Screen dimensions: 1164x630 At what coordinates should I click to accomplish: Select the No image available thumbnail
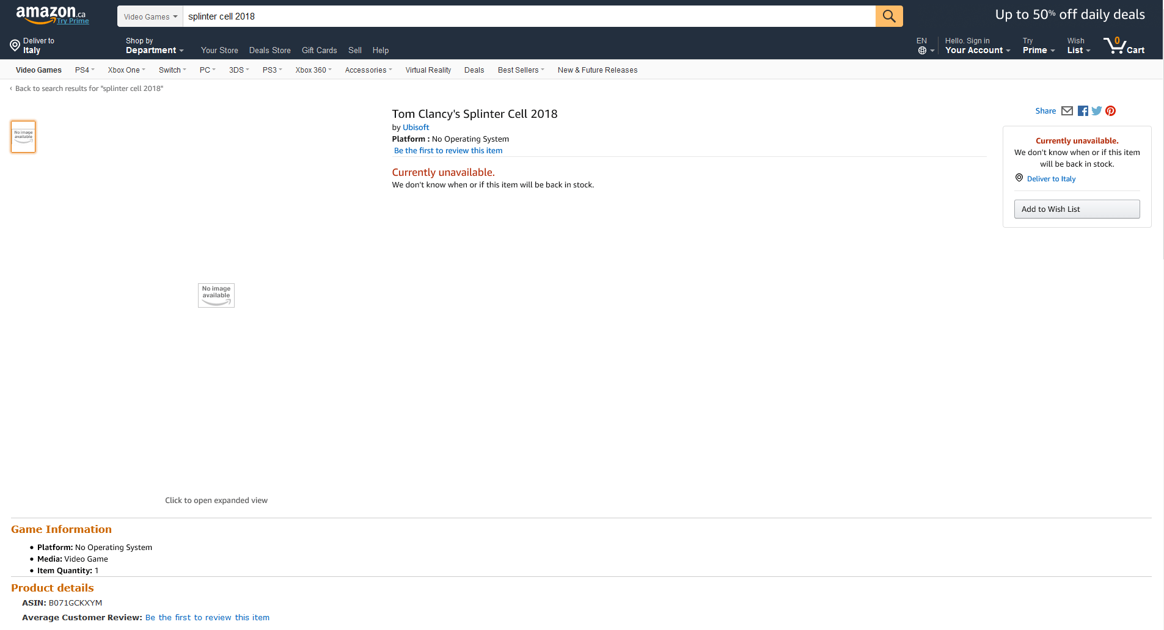[x=23, y=137]
